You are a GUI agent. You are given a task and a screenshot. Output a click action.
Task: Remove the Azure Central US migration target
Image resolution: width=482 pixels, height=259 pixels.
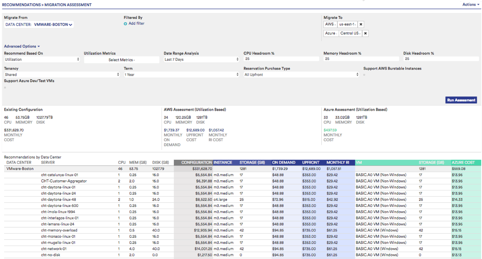[365, 33]
